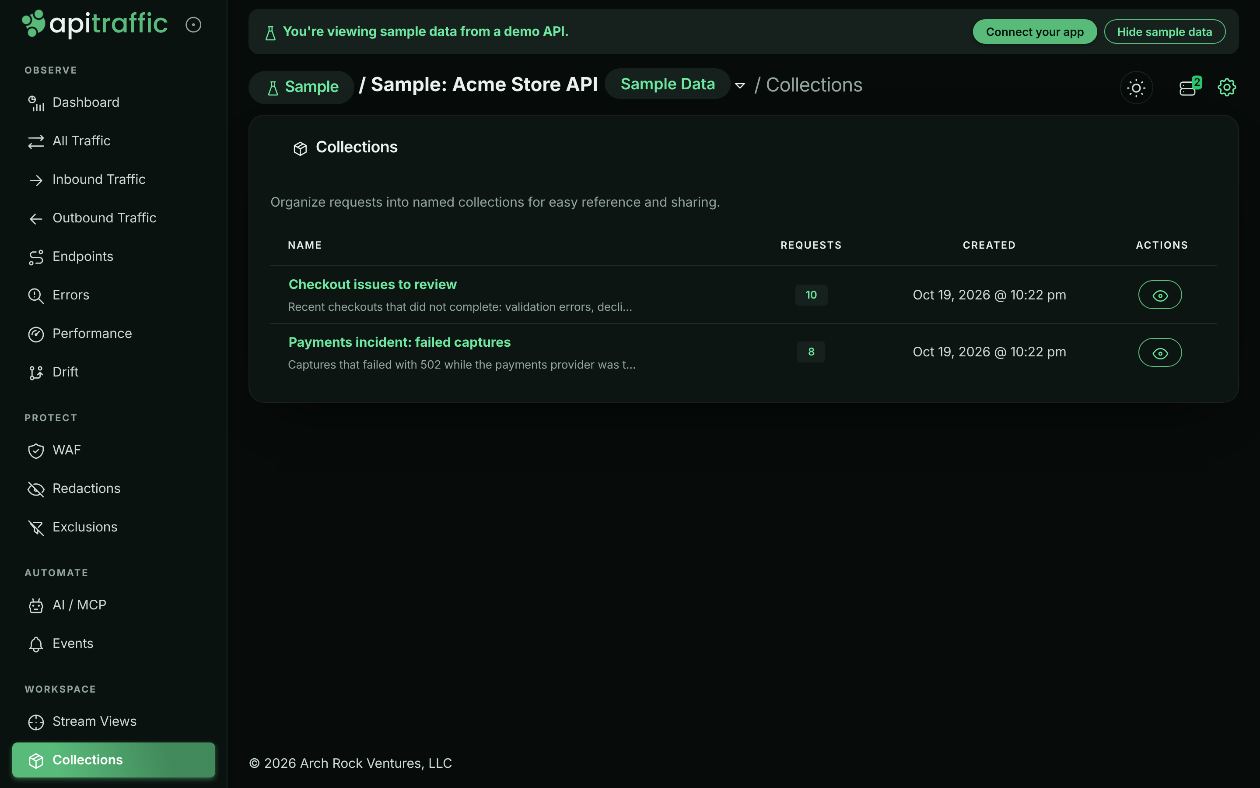Click the WAF shield icon
This screenshot has height=788, width=1260.
tap(36, 451)
